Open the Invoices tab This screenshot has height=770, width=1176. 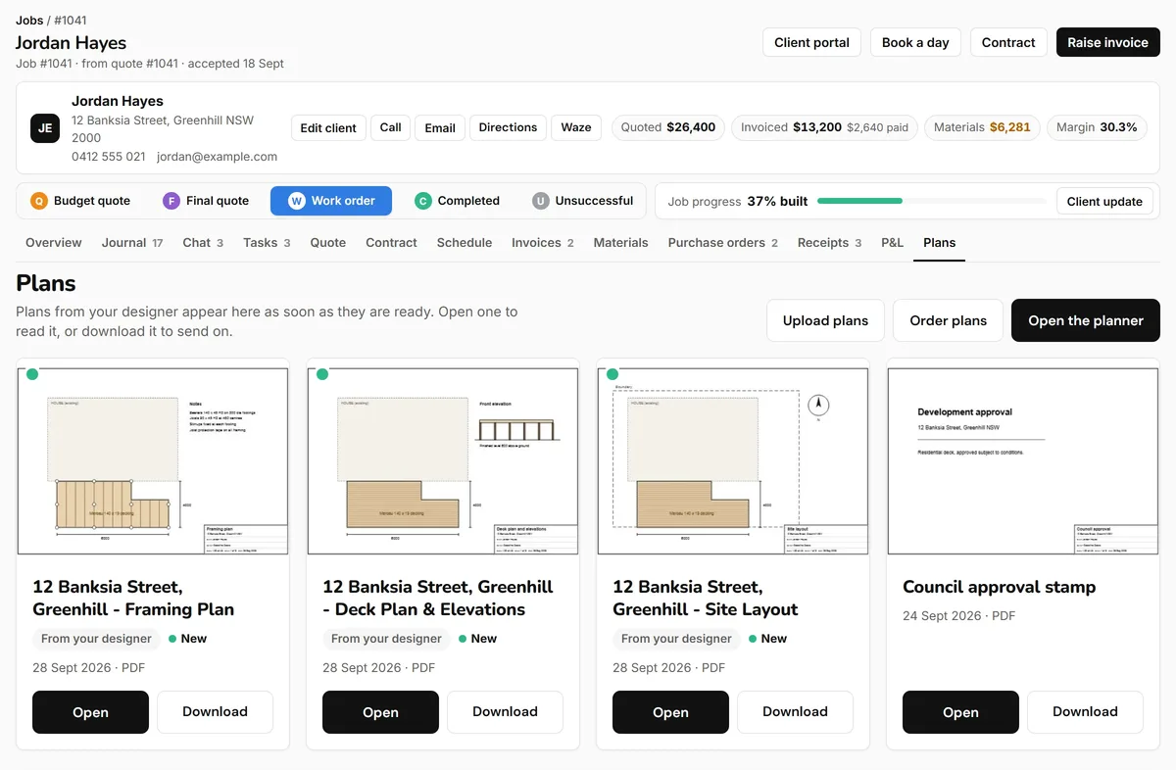point(543,243)
